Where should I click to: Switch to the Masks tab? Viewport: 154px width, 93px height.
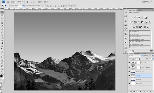[x=140, y=10]
